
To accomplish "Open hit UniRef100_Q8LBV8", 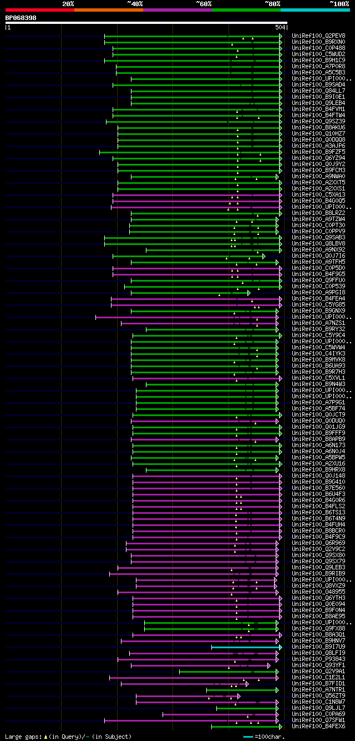I will 318,243.
